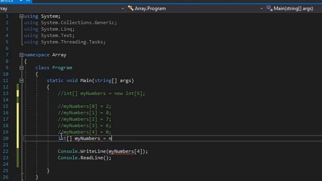Click the comment '//myNumbers[1] = 8;'
Viewport: 322px width, 181px height.
[x=85, y=113]
